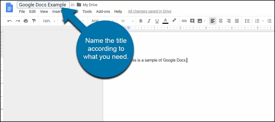Click the first-line indent marker on ruler

[x=129, y=27]
